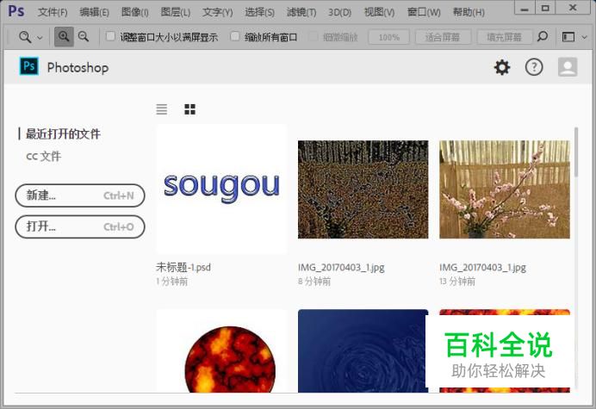This screenshot has height=409, width=596.
Task: Click the 打开... button
Action: pos(80,226)
